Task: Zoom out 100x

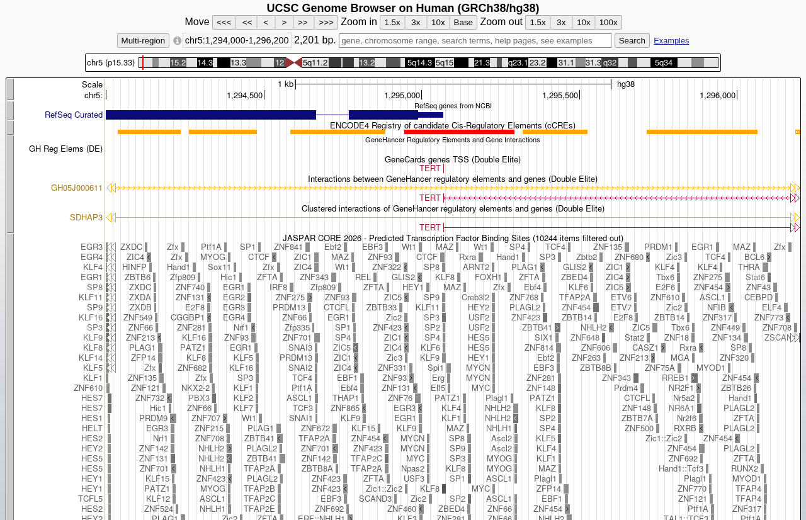Action: [x=608, y=23]
